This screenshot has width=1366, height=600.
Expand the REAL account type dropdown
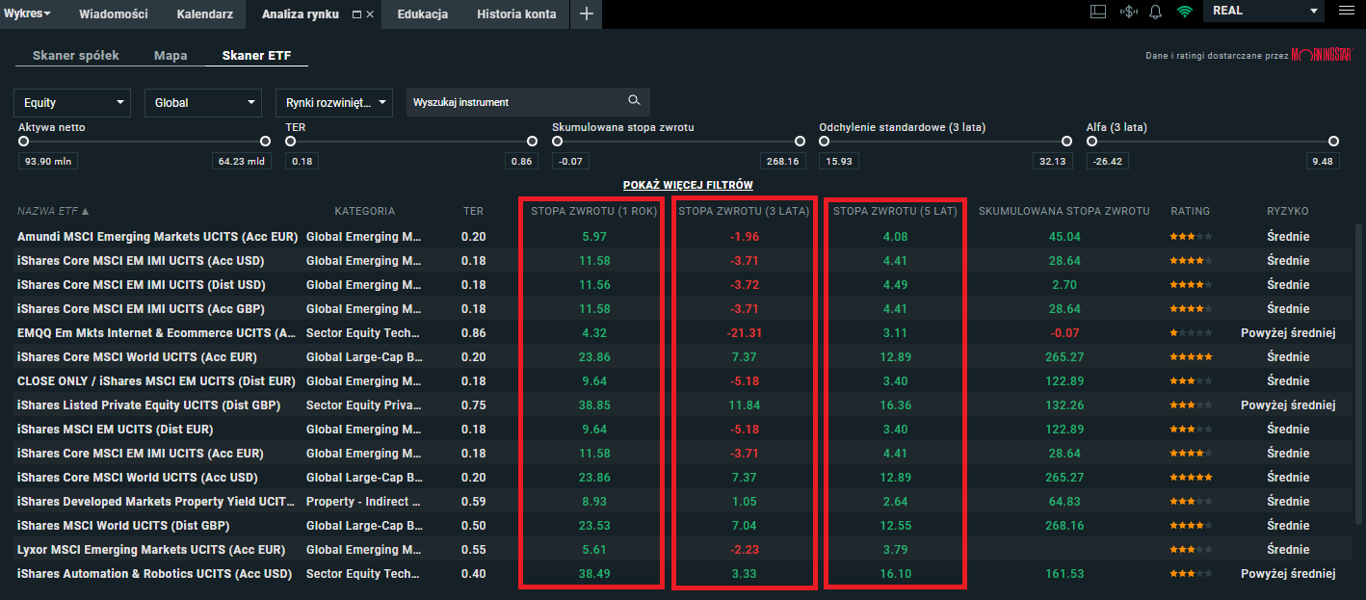coord(1264,11)
